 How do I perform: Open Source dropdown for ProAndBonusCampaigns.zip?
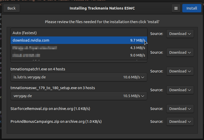pyautogui.click(x=180, y=122)
